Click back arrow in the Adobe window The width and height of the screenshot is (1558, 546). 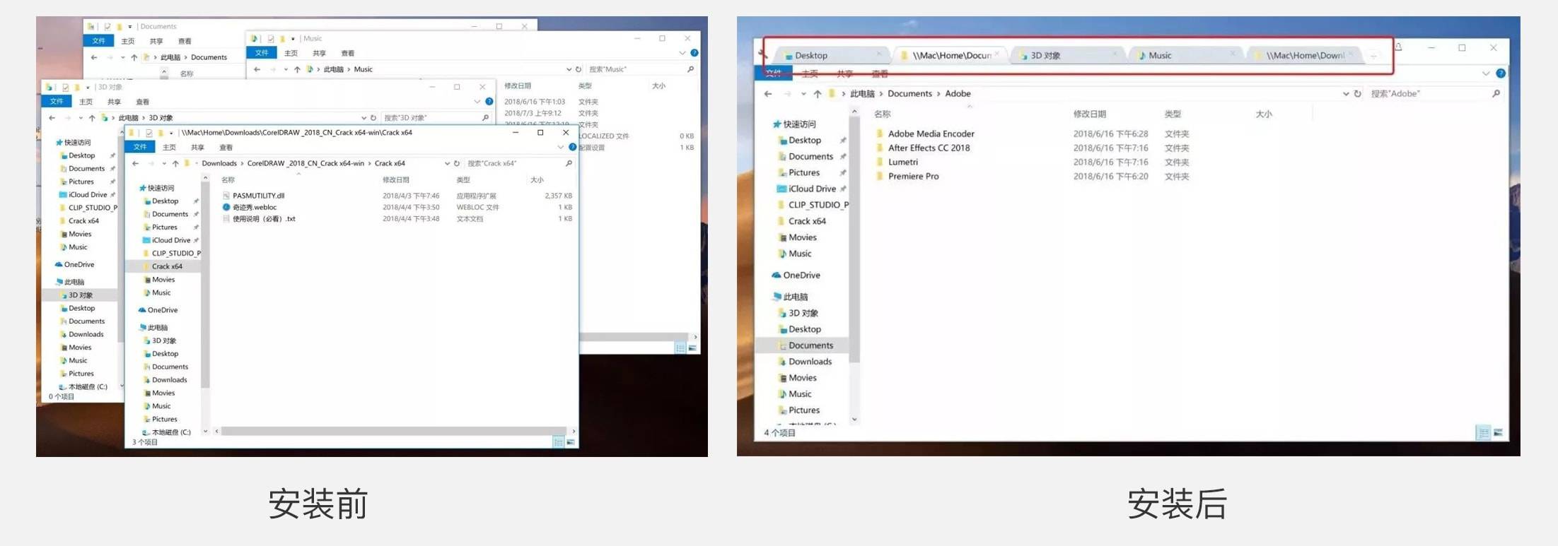pyautogui.click(x=768, y=93)
